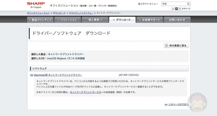Jump to このページのTOPへ
Screen dimensions: 217x116
(178, 105)
